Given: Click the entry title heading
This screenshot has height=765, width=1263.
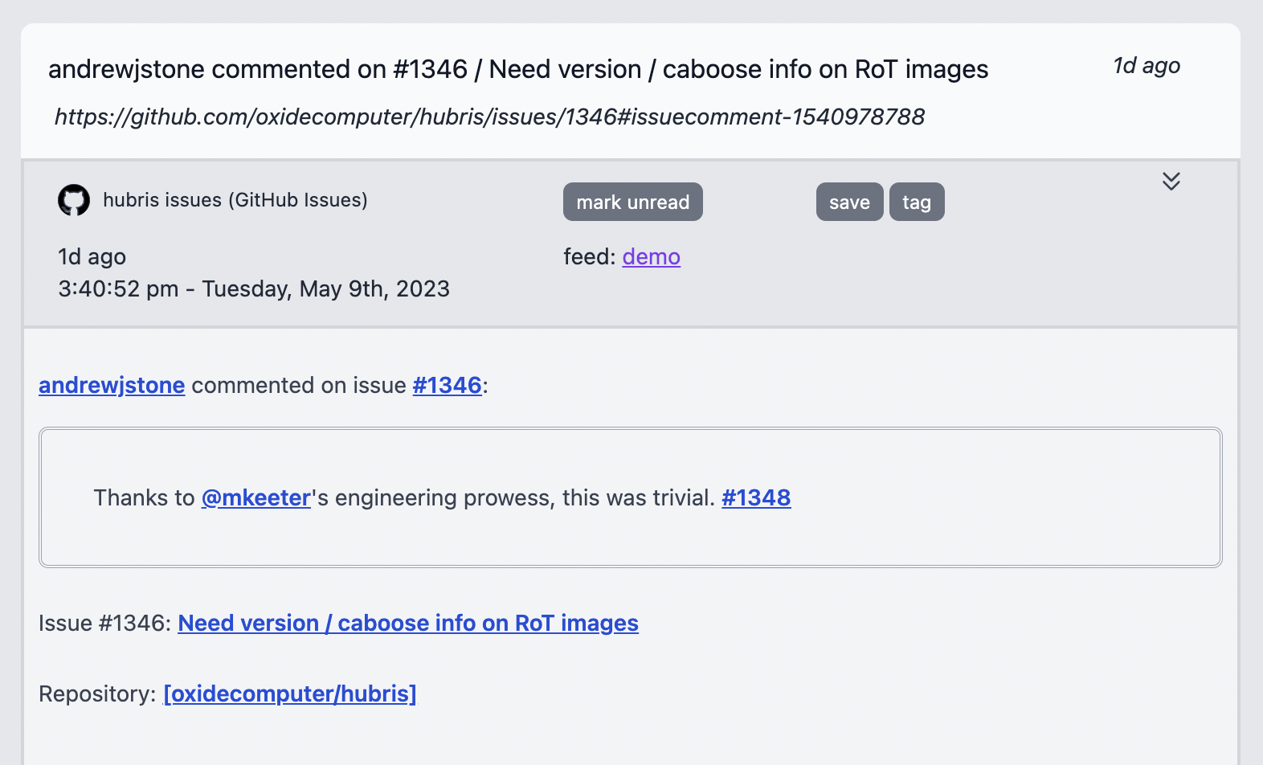Looking at the screenshot, I should 518,69.
